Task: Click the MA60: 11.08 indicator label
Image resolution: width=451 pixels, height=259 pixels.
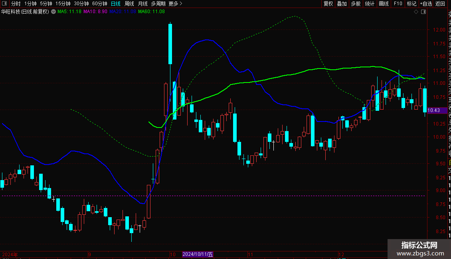Action: tap(151, 12)
